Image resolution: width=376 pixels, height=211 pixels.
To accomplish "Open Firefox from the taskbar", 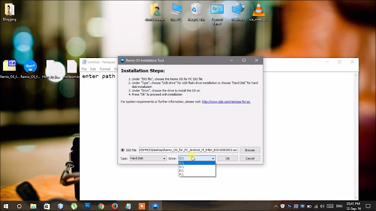I will [x=115, y=206].
